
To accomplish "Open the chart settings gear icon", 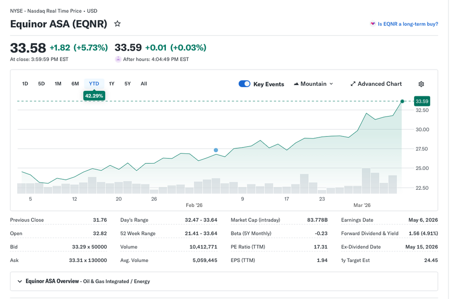I will [421, 84].
